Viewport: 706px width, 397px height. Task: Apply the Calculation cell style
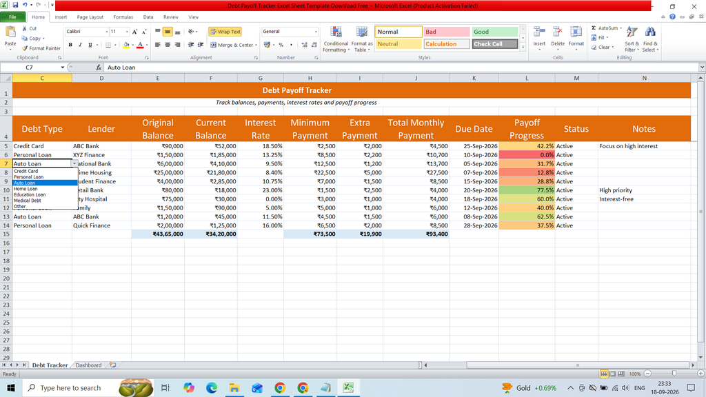click(446, 44)
